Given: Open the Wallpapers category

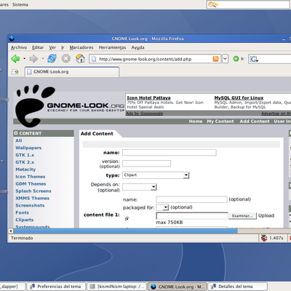Looking at the screenshot, I should coord(28,148).
